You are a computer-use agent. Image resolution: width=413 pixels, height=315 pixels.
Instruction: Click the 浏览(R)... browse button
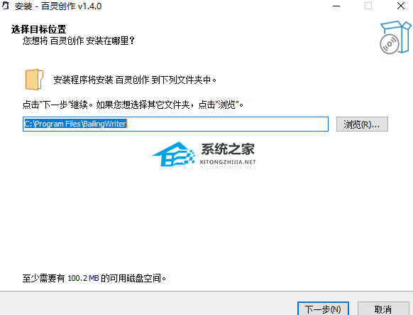click(x=362, y=124)
